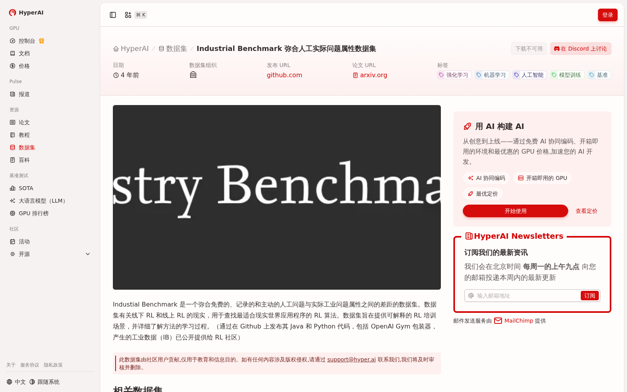Click 在 Discord 上讨论 button
The height and width of the screenshot is (392, 627).
(x=580, y=49)
